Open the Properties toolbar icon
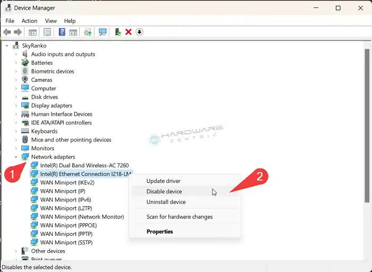Screen dimensions: 372x272 (47, 32)
